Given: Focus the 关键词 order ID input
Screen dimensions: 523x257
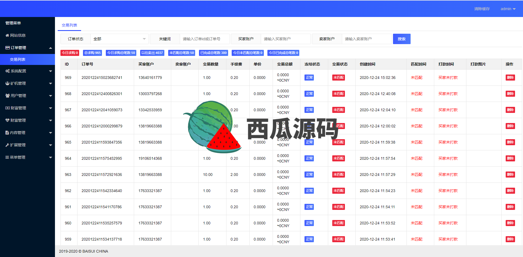Looking at the screenshot, I should pos(205,39).
